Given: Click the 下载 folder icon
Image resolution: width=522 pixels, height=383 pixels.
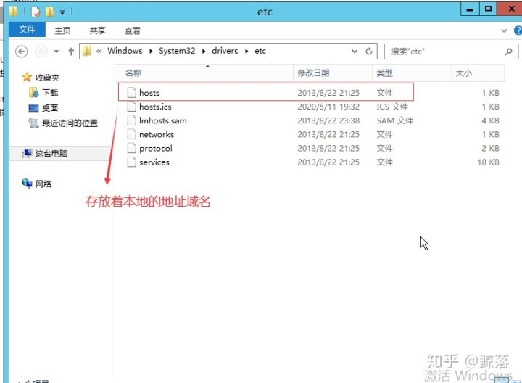Looking at the screenshot, I should (33, 93).
